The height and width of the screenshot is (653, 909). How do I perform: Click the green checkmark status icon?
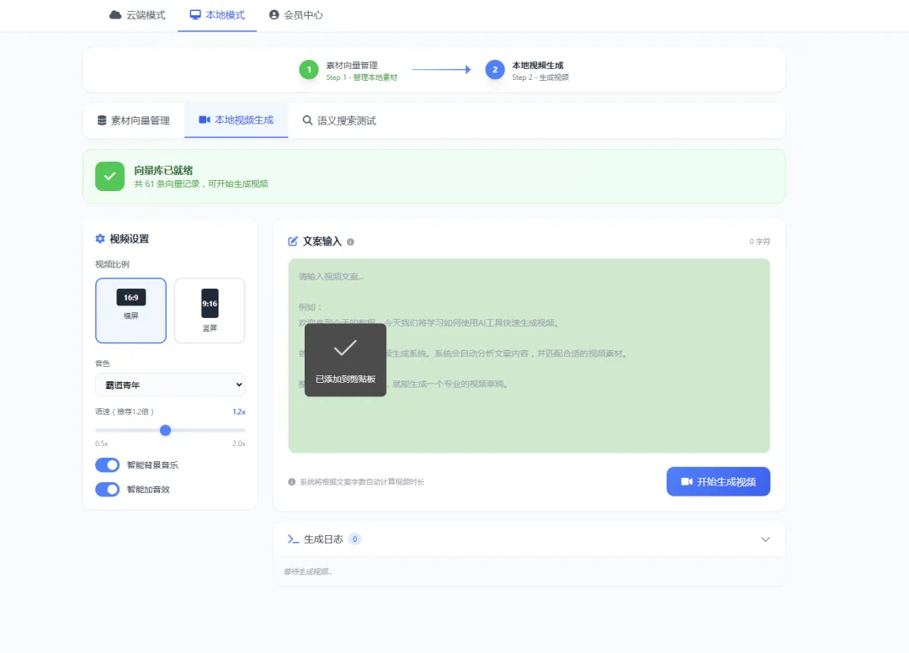coord(110,176)
